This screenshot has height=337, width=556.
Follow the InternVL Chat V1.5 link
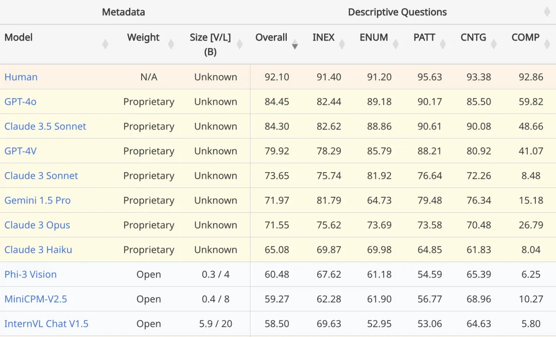(46, 324)
